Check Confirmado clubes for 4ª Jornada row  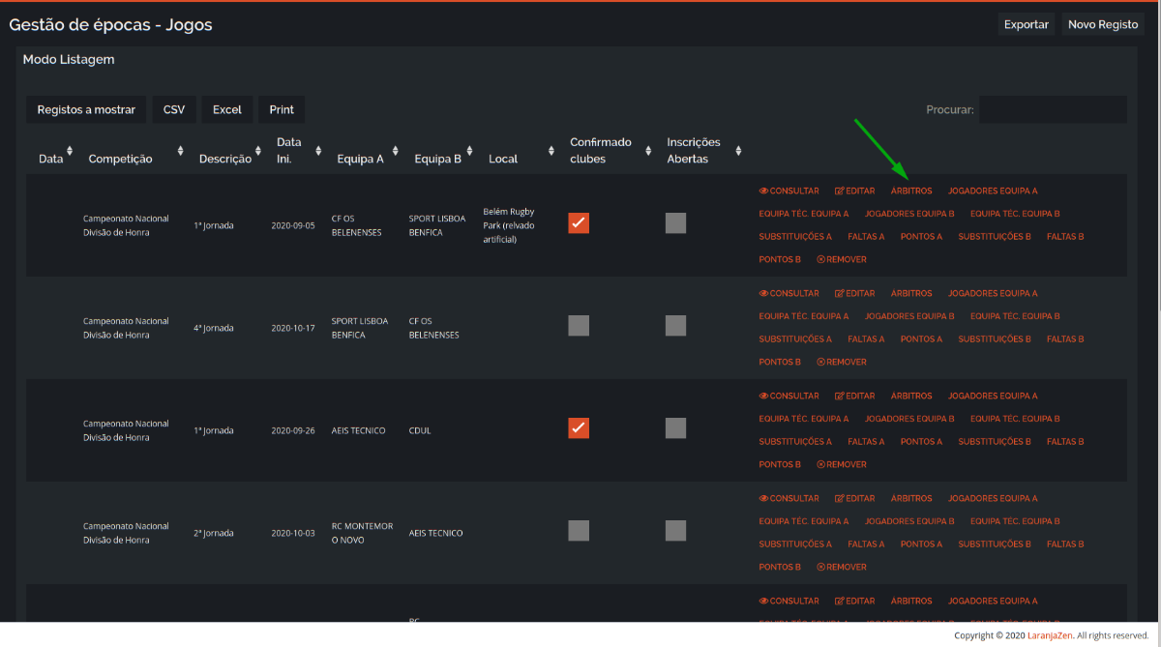(x=579, y=326)
